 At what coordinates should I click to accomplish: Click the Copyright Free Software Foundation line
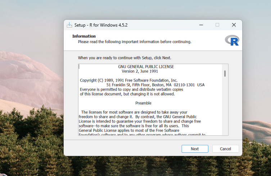point(128,80)
